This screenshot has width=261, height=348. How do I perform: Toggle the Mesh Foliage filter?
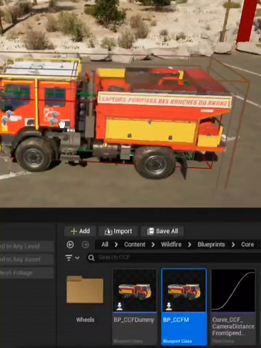[27, 272]
